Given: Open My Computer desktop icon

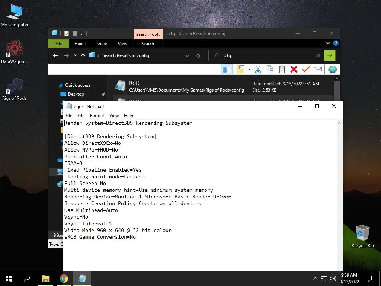Looking at the screenshot, I should click(x=15, y=15).
